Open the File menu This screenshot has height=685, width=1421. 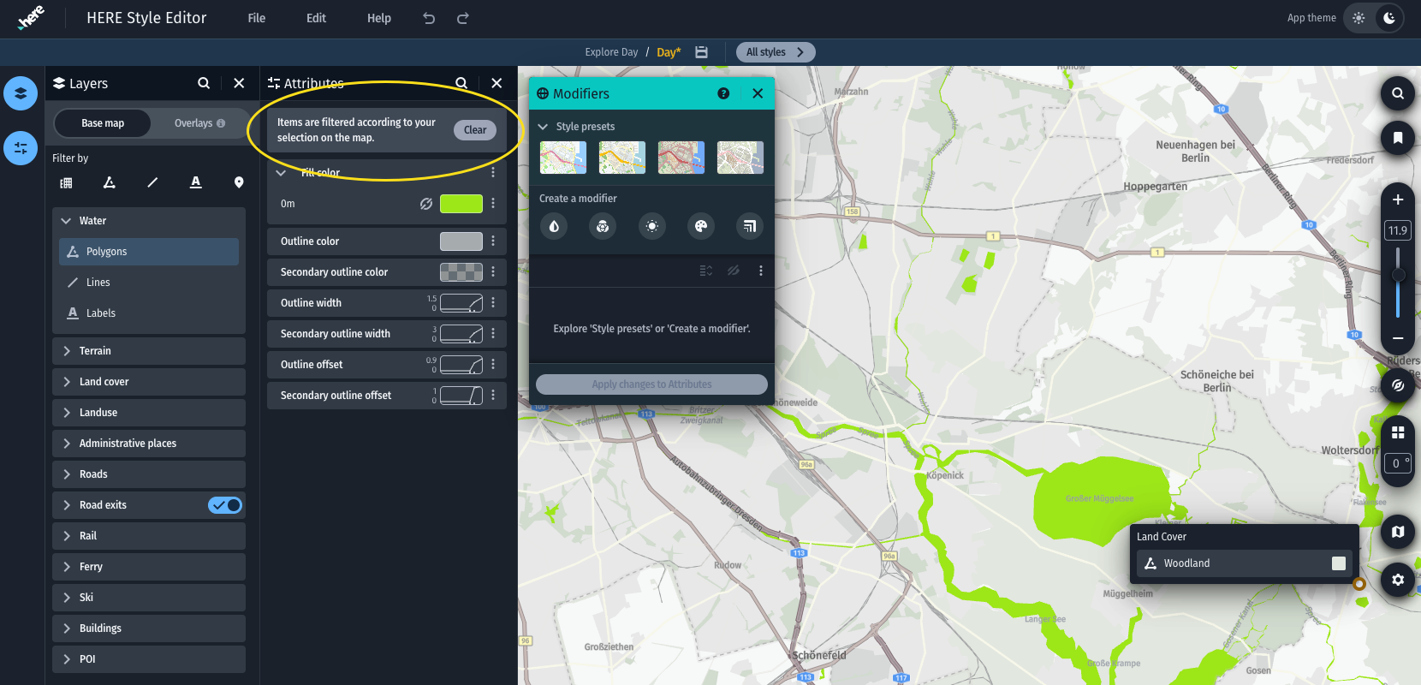[x=257, y=18]
